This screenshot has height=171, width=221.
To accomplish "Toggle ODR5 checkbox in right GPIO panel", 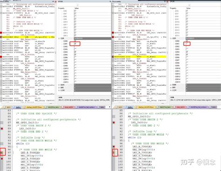I will point(187,55).
